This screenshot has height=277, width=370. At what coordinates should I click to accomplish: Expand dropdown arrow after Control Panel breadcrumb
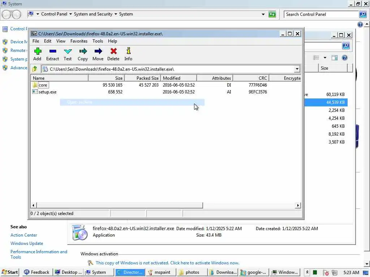click(70, 14)
